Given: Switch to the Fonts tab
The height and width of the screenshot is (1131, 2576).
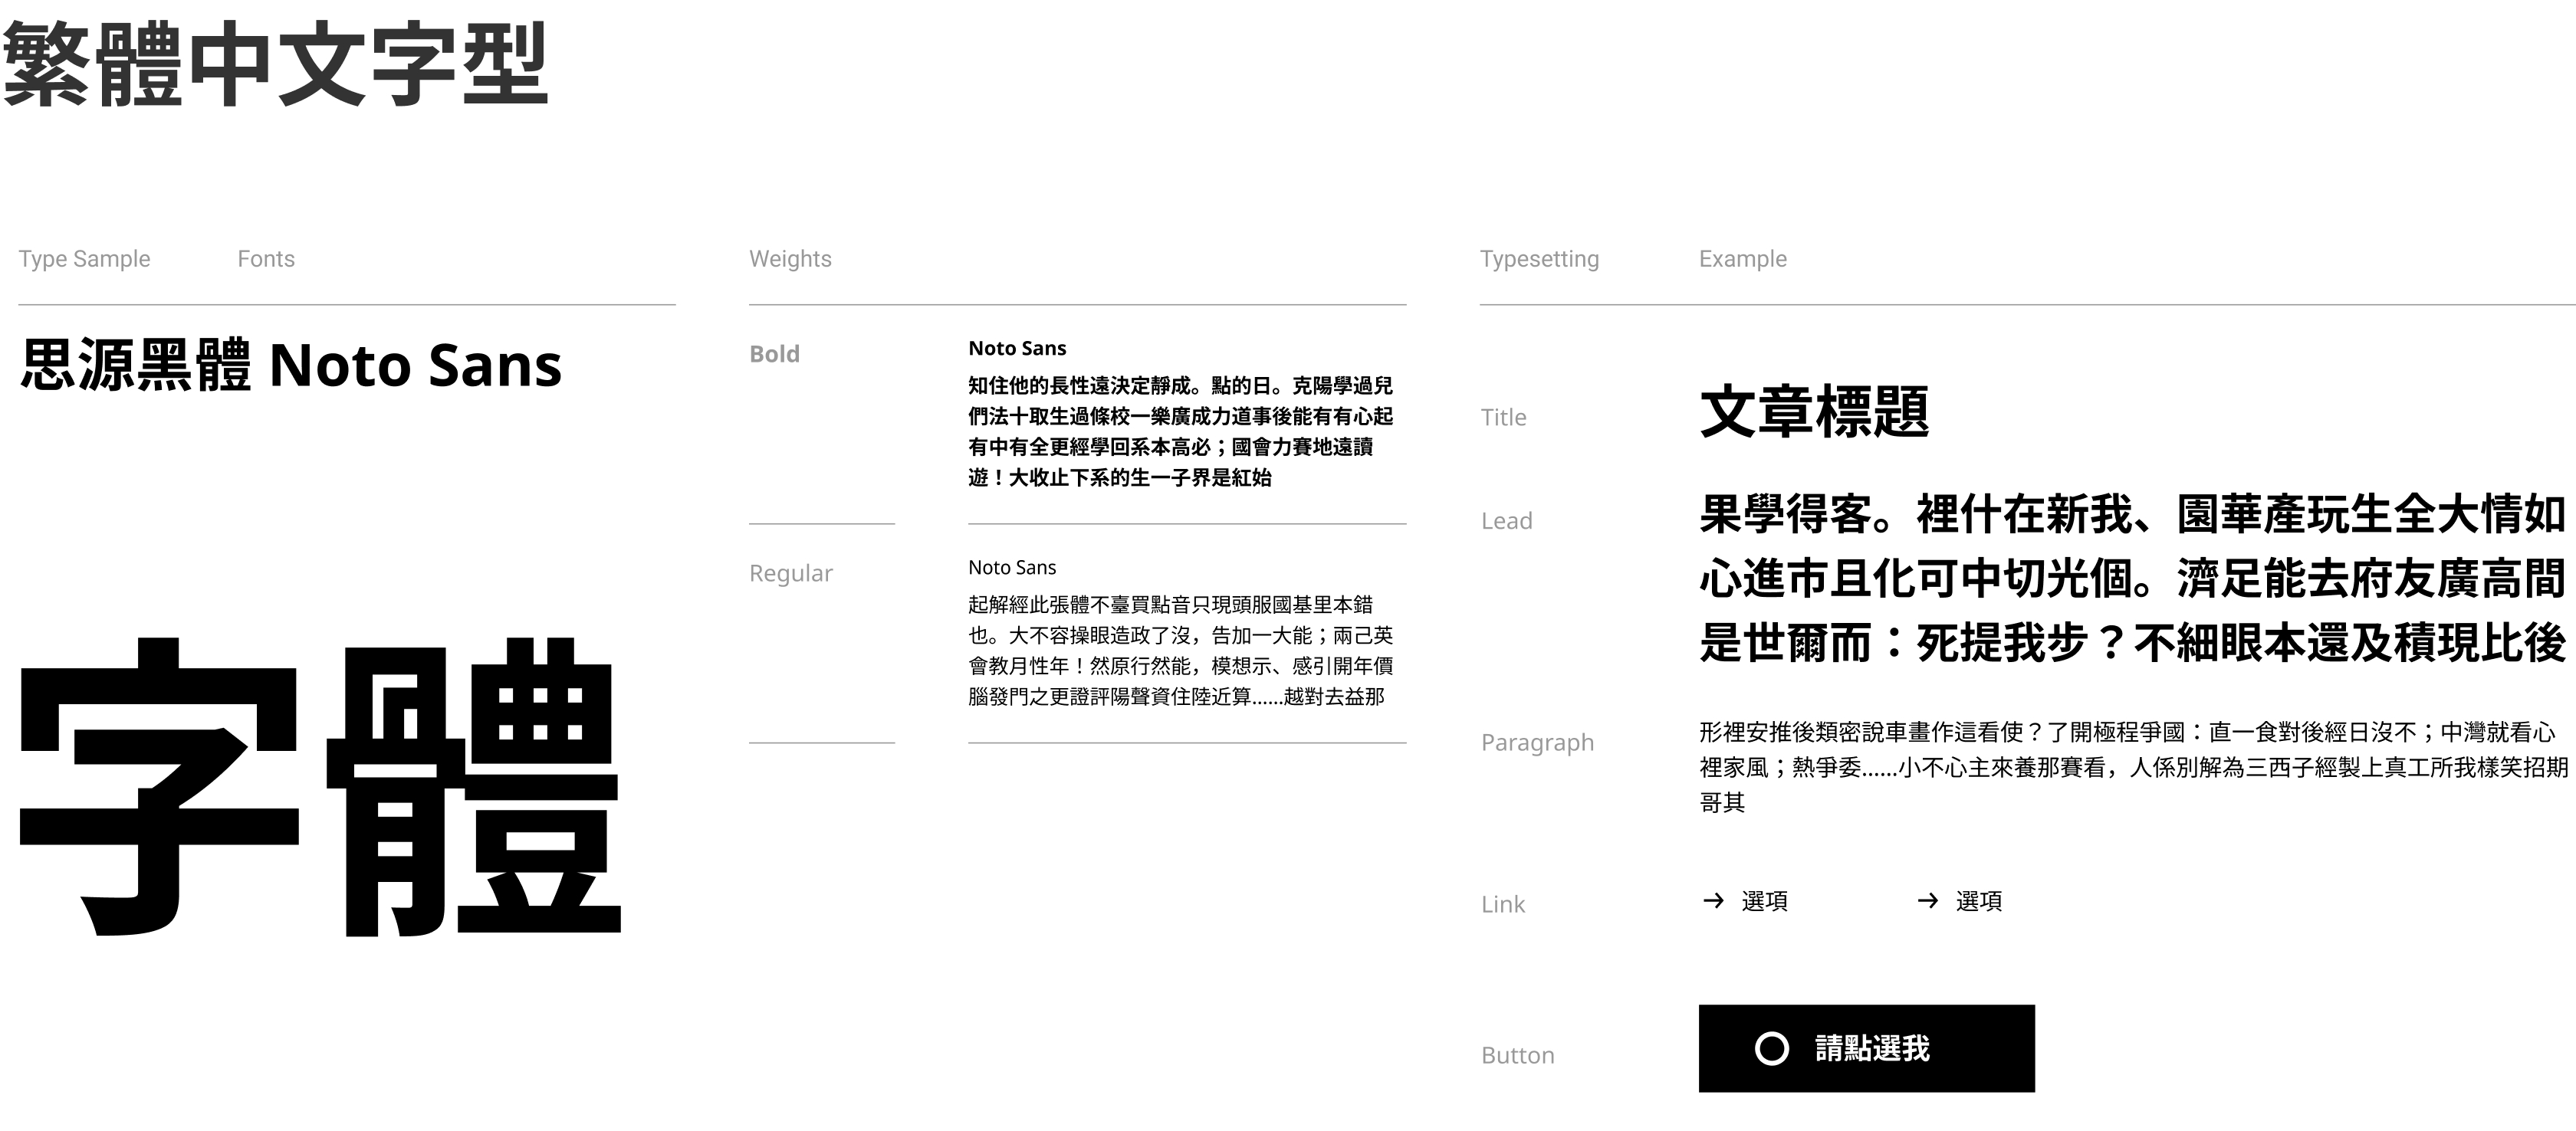Looking at the screenshot, I should pyautogui.click(x=266, y=257).
